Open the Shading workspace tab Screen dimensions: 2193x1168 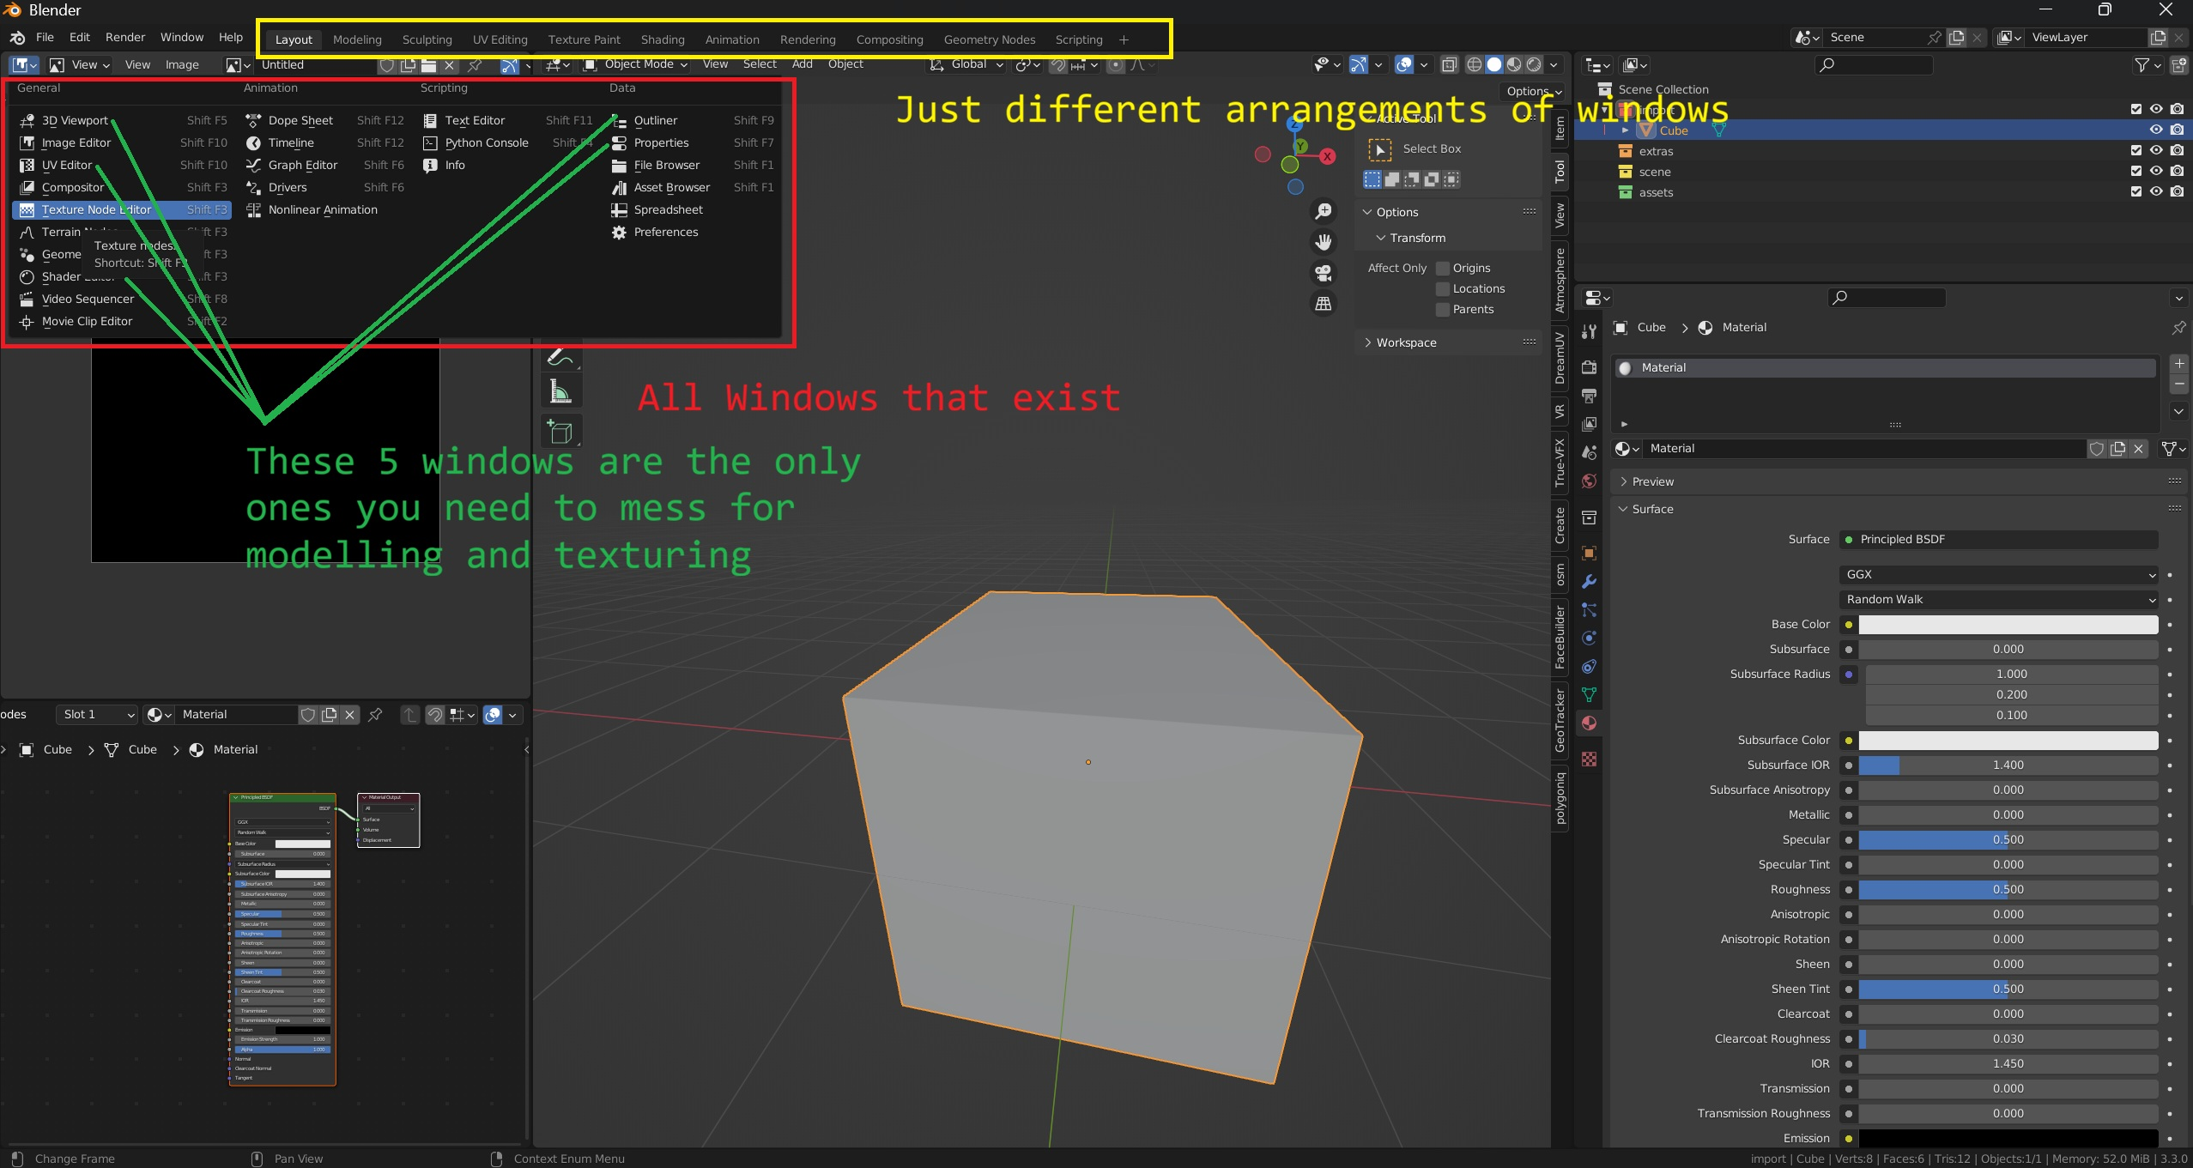point(663,39)
